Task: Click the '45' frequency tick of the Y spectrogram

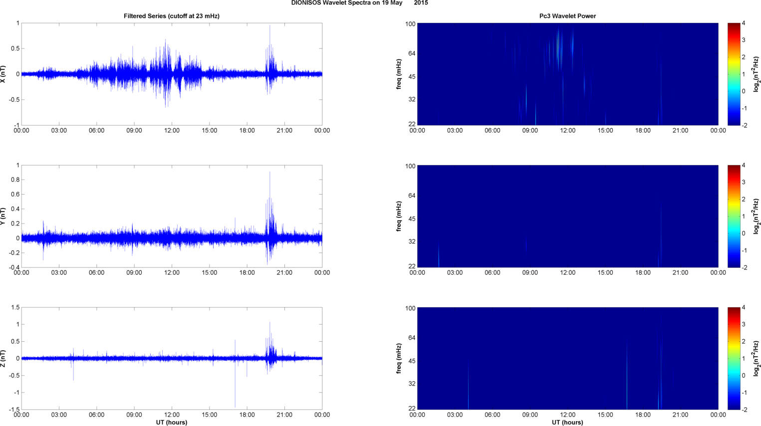Action: point(412,219)
